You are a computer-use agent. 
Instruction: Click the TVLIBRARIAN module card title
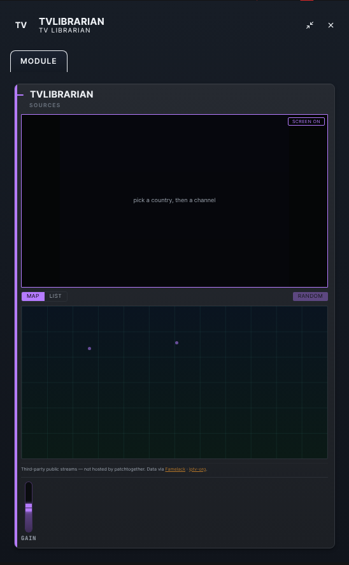tap(62, 94)
